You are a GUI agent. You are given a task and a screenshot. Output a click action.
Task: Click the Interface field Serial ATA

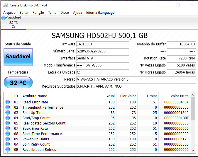coord(103,58)
